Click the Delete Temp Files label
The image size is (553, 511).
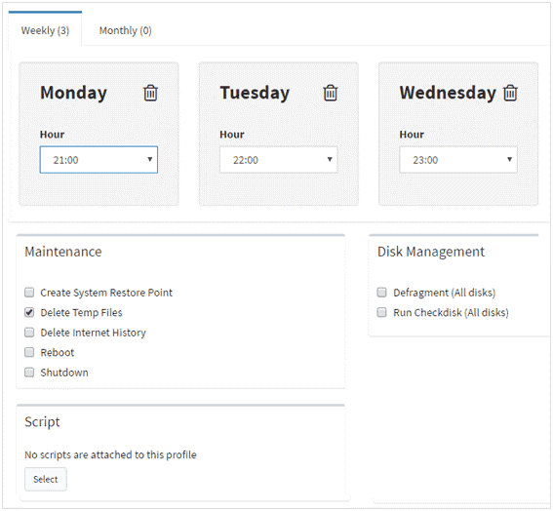point(82,313)
